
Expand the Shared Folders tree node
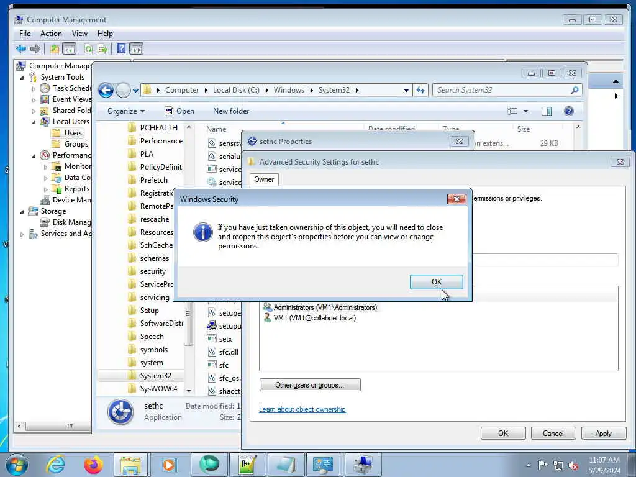(x=34, y=111)
